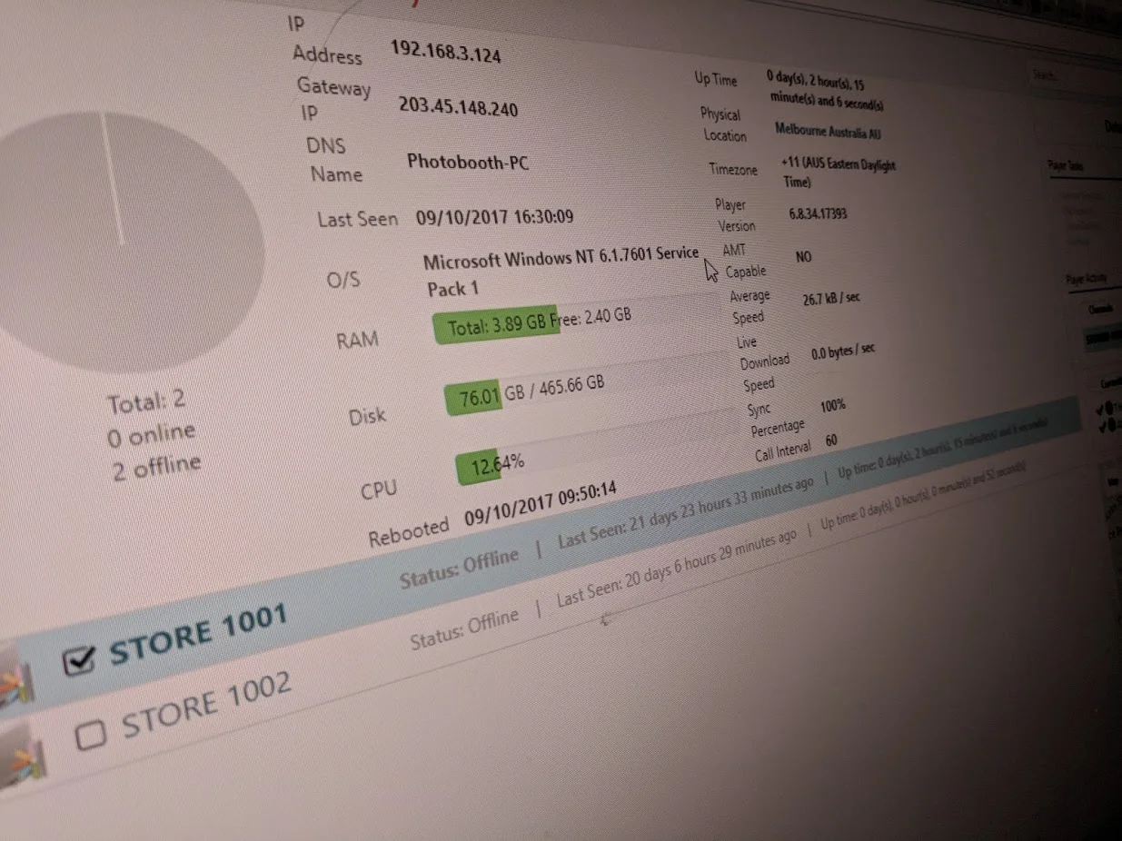Select the STORE 1002 player name
Image resolution: width=1122 pixels, height=841 pixels.
[207, 706]
